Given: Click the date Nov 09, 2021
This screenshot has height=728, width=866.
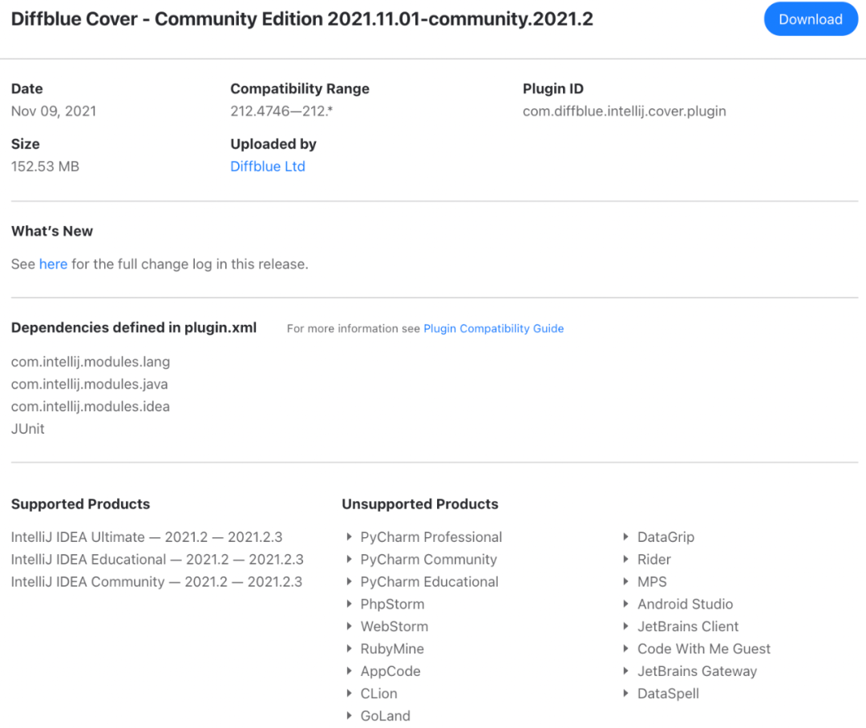Looking at the screenshot, I should click(x=54, y=111).
